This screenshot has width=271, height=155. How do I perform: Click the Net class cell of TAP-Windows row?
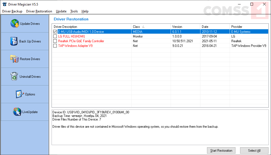coord(135,46)
